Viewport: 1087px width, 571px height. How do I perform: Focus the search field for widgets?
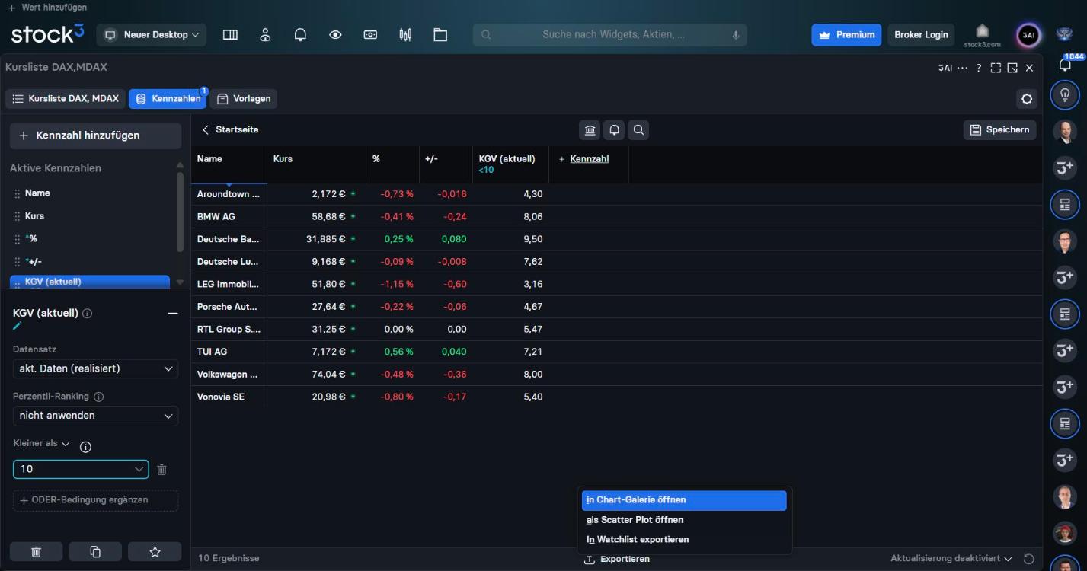click(x=609, y=35)
